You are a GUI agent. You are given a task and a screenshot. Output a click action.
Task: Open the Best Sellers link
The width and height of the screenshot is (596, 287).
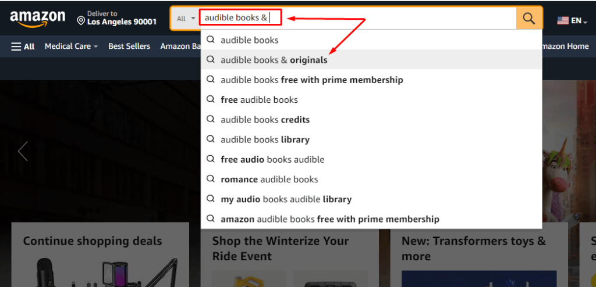pos(129,46)
